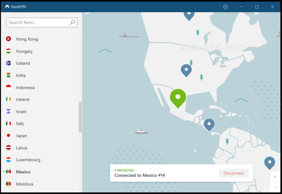Open settings via the gear icon

pos(225,7)
